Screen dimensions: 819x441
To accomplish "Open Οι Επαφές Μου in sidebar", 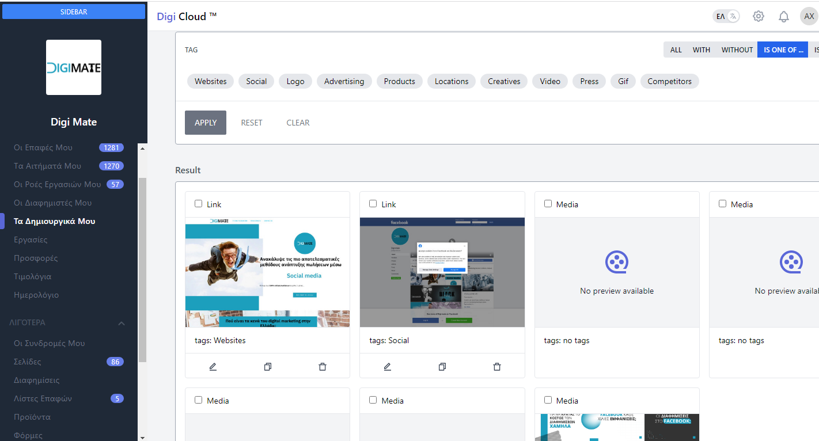I will (43, 147).
